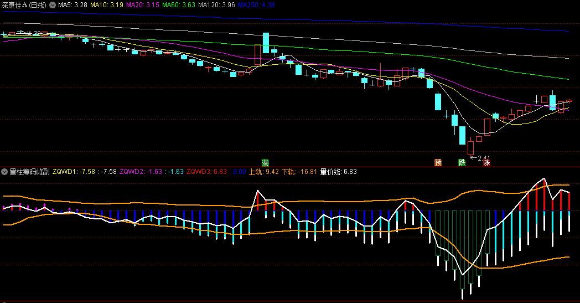Open the 量柱筹码峰副 sub-indicator dropdown arrow
This screenshot has width=580, height=303.
pos(4,172)
